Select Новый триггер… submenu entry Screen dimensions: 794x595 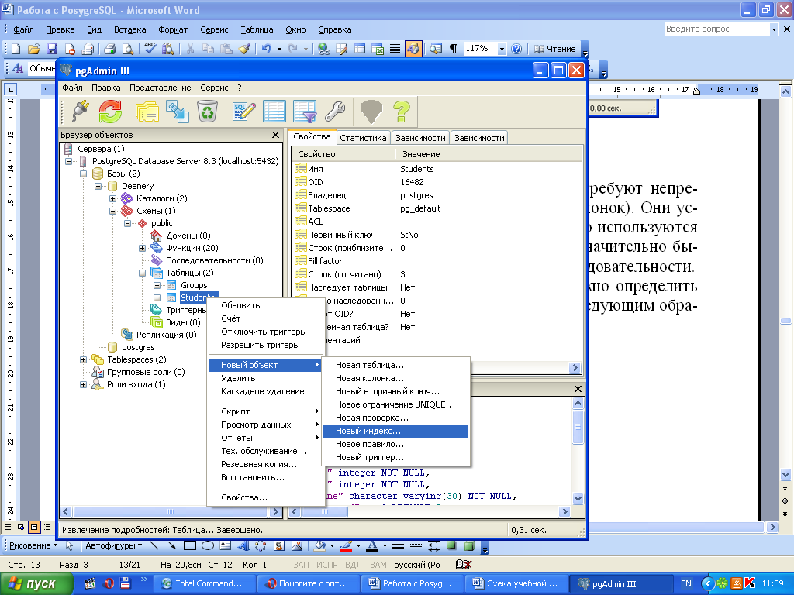[395, 457]
